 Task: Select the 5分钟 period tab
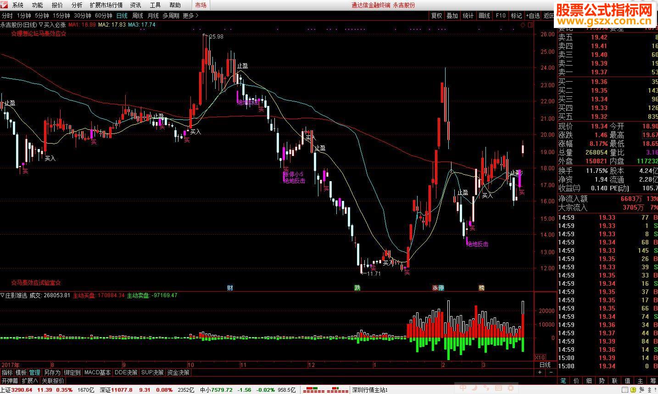[x=42, y=16]
